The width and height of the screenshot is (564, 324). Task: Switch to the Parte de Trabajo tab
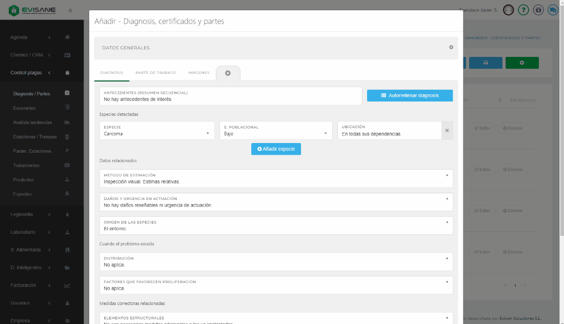[155, 73]
